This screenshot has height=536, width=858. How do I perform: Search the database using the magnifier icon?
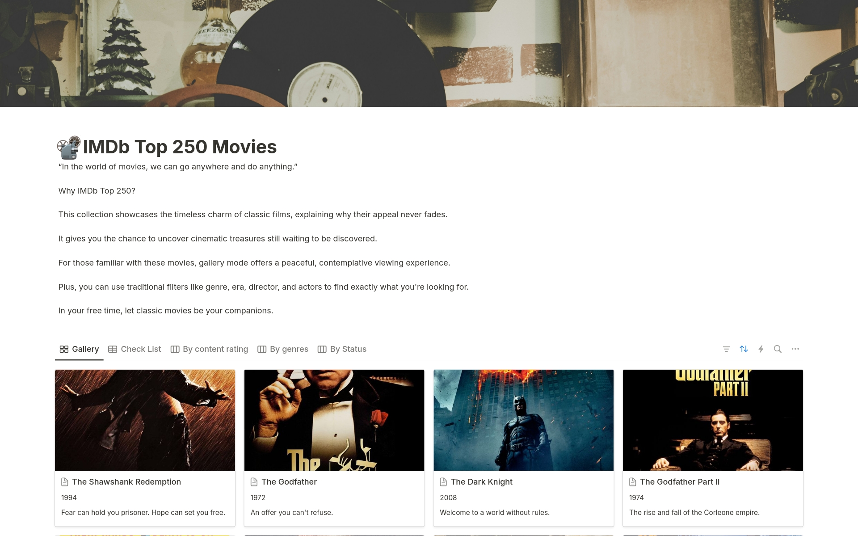[778, 349]
